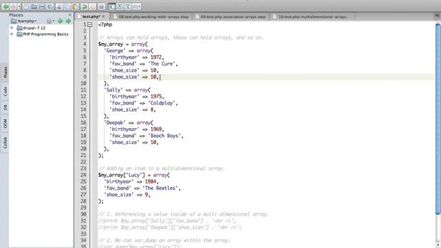Open the Places gear options menu
This screenshot has height=248, width=441.
pyautogui.click(x=50, y=21)
